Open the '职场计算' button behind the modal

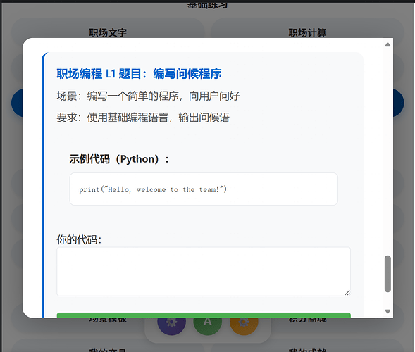(x=307, y=28)
